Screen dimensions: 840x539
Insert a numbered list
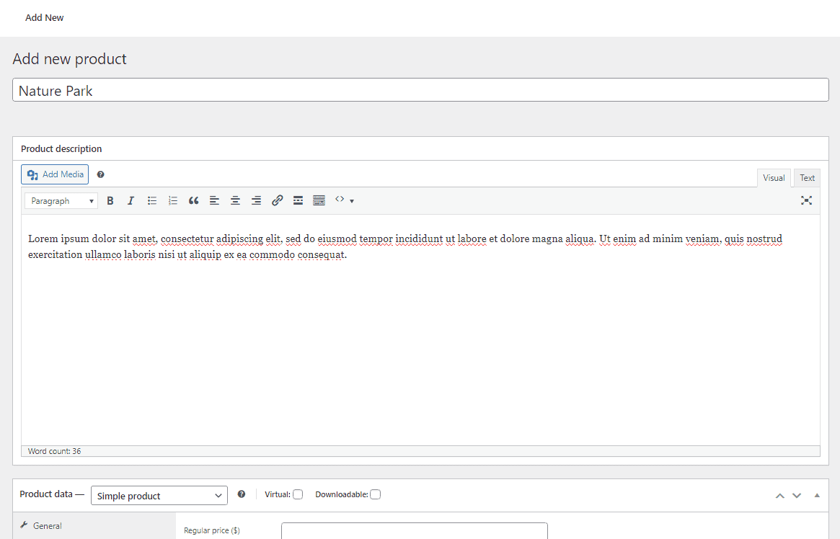[173, 201]
